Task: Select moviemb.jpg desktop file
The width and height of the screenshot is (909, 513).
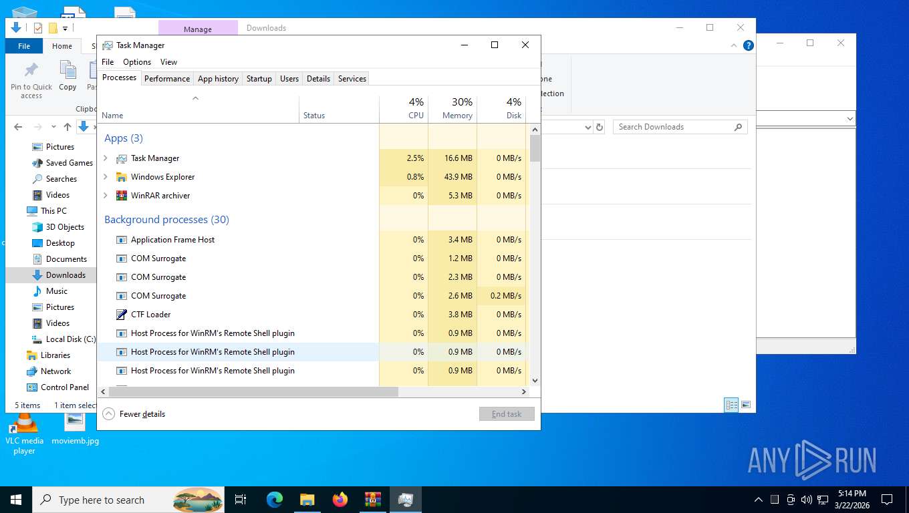Action: [x=75, y=430]
